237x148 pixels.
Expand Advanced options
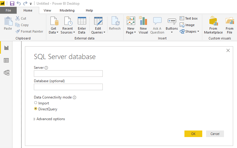(49, 119)
